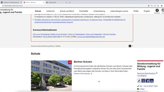The height and width of the screenshot is (92, 164).
Task: Open the 'Unterstützung' navigation menu
Action: coord(99,11)
